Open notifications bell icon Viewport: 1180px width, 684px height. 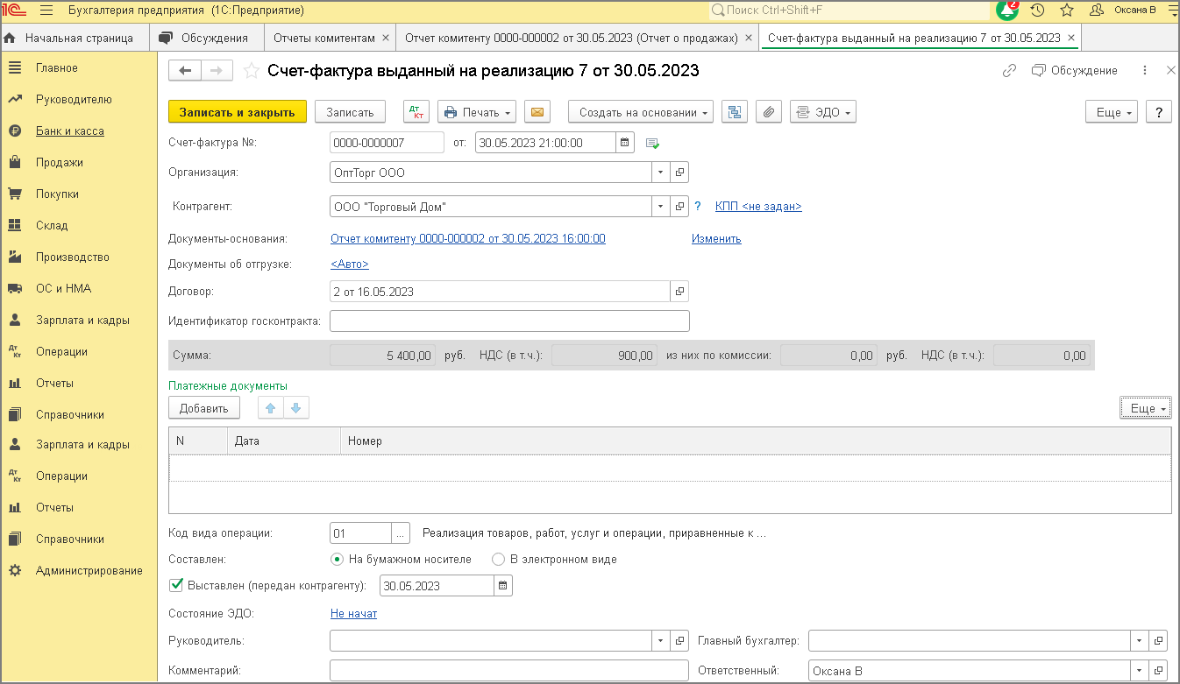pyautogui.click(x=1007, y=11)
